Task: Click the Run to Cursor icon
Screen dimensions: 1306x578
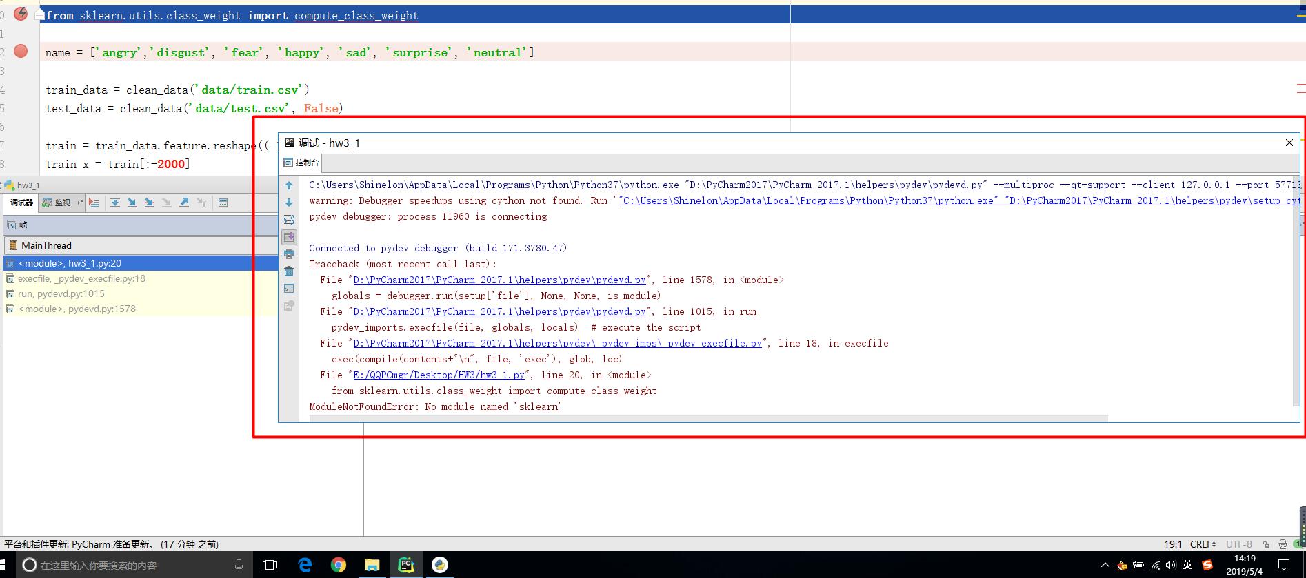Action: coord(201,203)
